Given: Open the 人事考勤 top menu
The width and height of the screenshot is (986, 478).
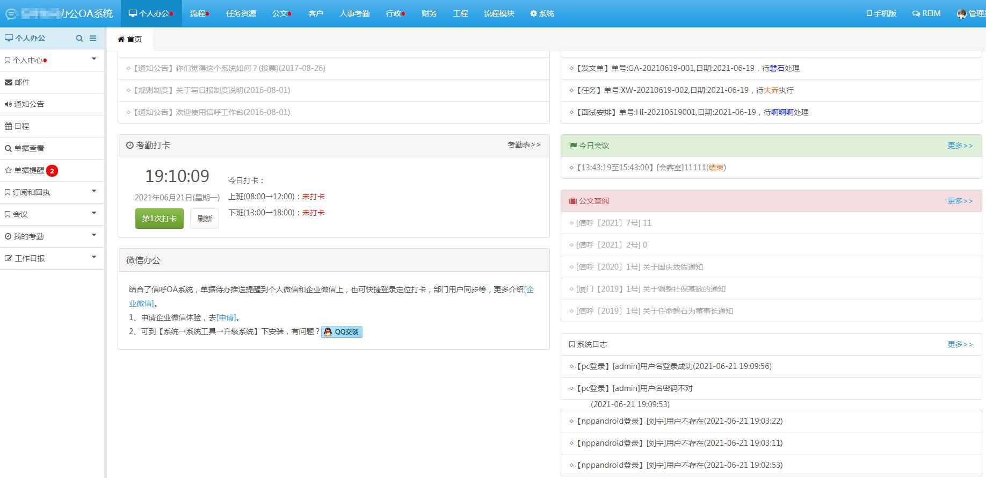Looking at the screenshot, I should [354, 13].
